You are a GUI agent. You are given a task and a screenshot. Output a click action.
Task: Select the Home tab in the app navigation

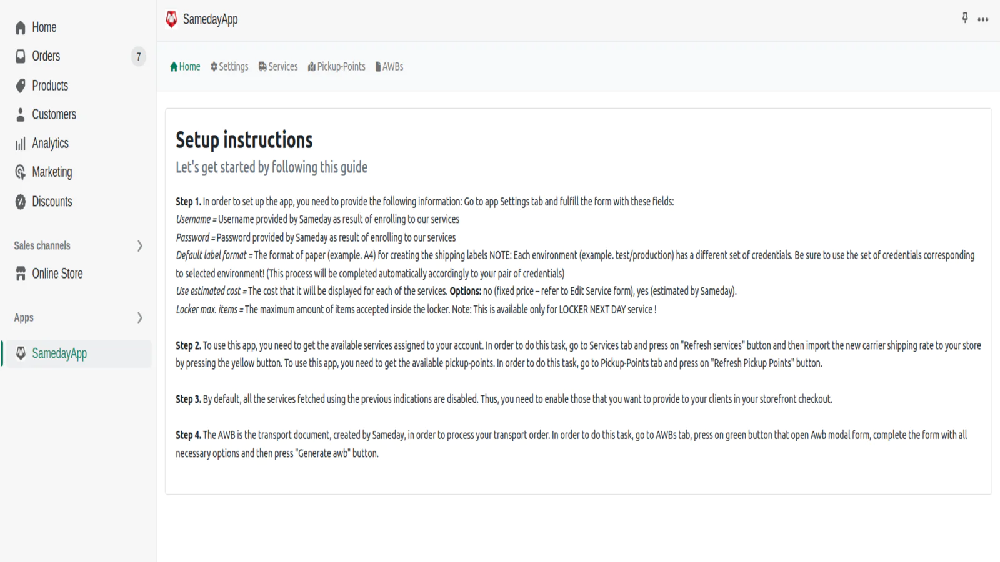[184, 66]
